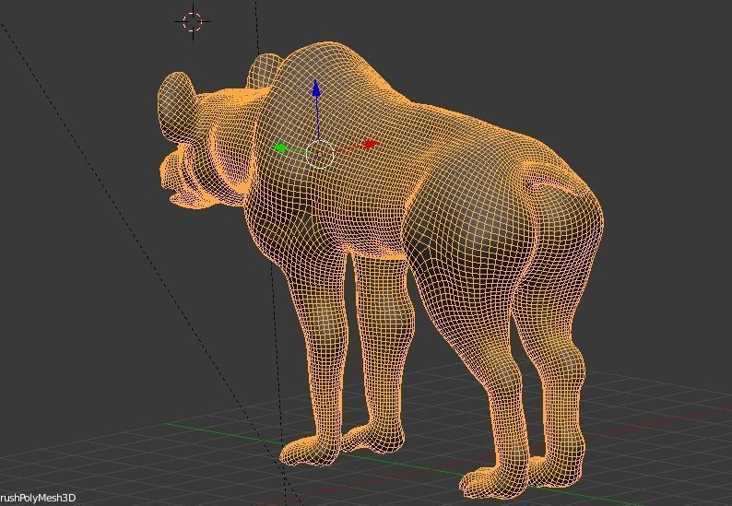Click the white circle at gizmo center
Image resolution: width=732 pixels, height=506 pixels.
[x=320, y=155]
